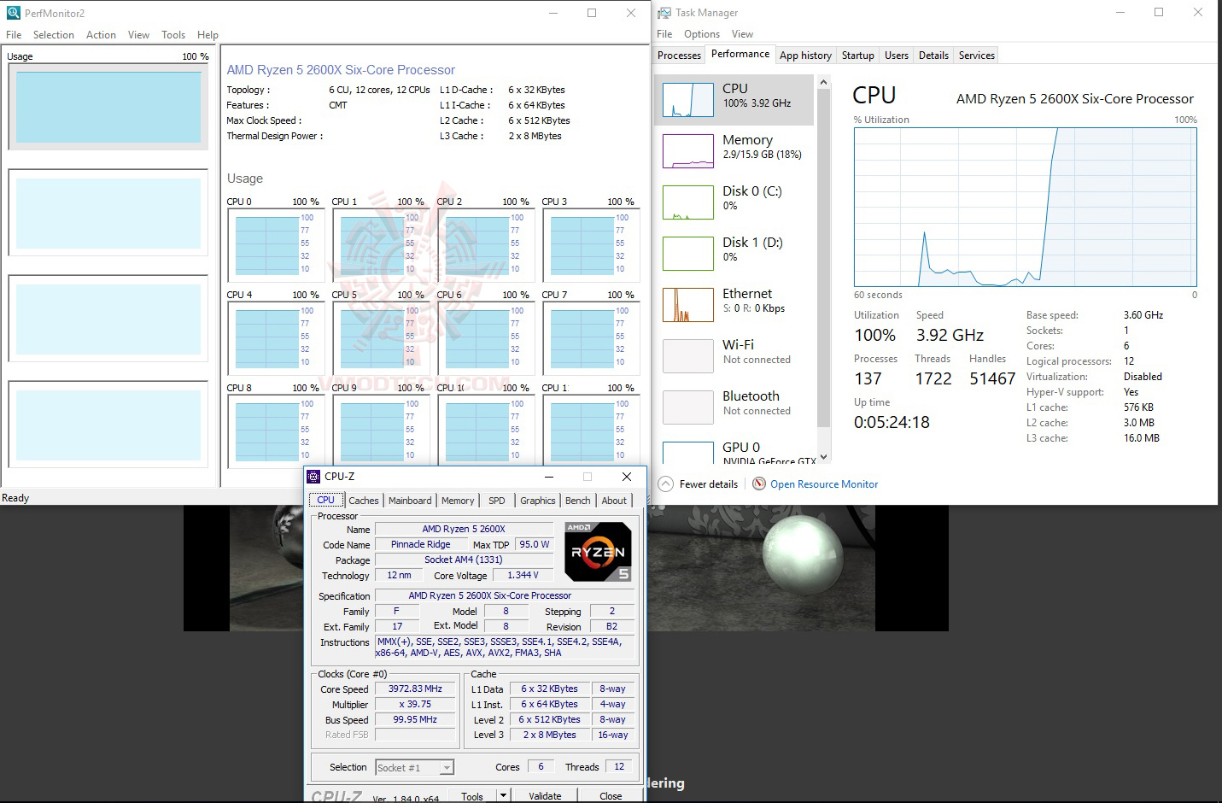Open the Selection menu in PerfMonitor2

[54, 35]
